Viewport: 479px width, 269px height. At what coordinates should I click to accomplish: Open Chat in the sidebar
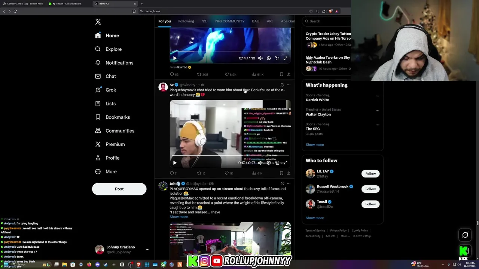pos(106,76)
